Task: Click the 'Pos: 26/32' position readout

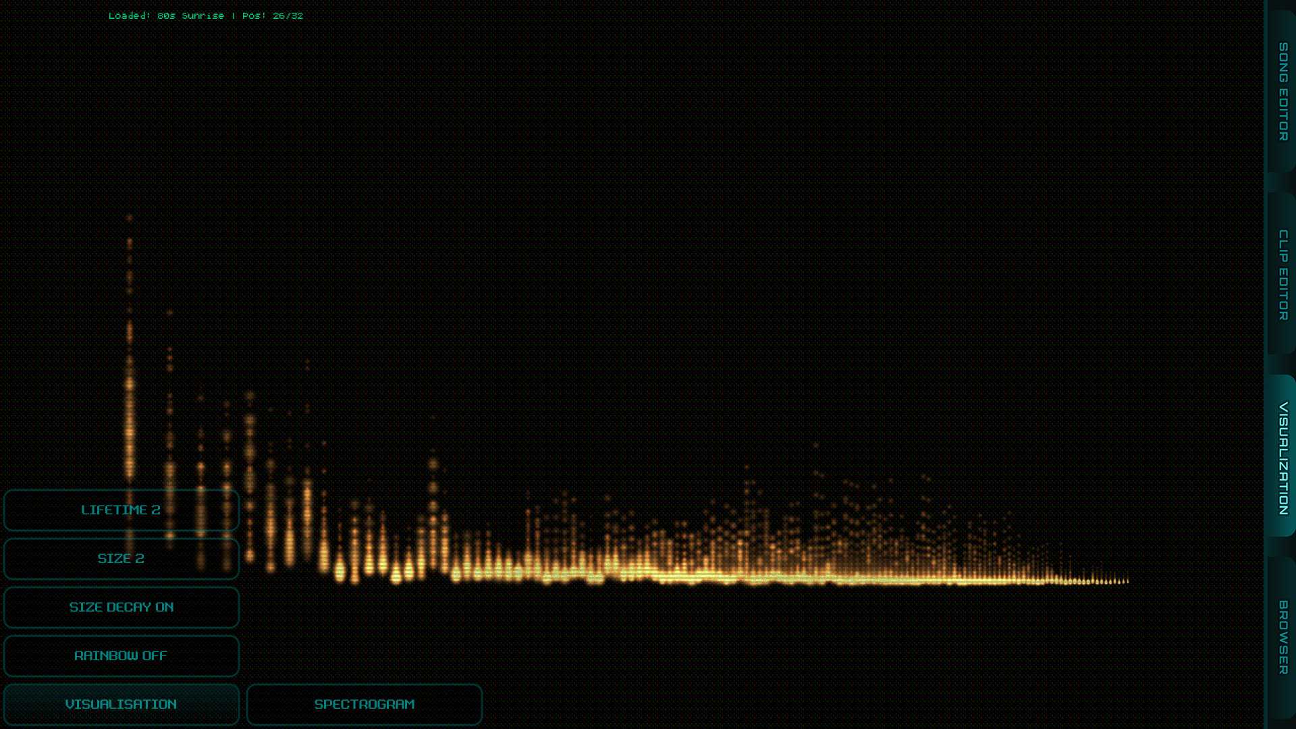Action: click(273, 16)
